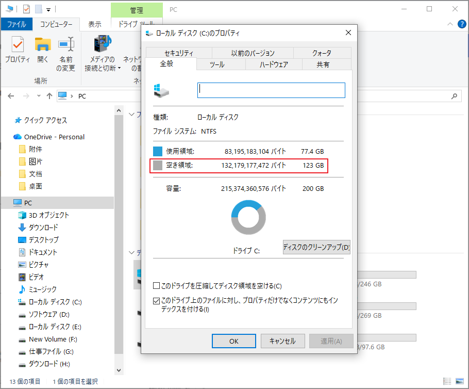
Task: Click OK in the properties dialog
Action: [x=234, y=341]
